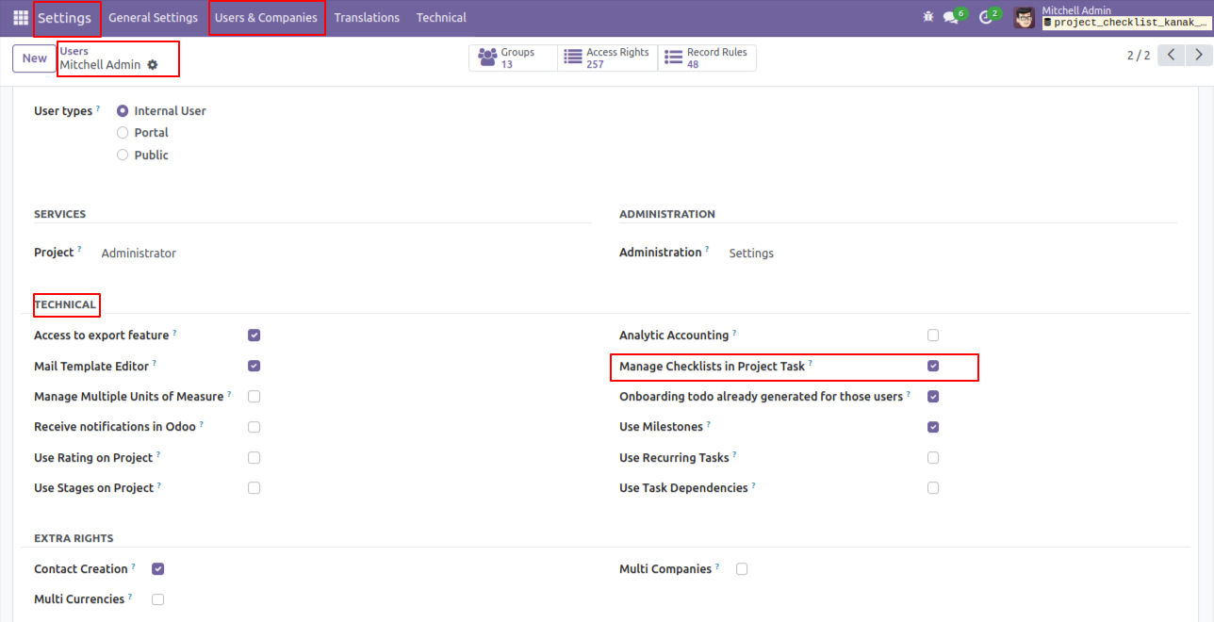
Task: Open the gear actions menu beside Mitchell Admin
Action: [153, 65]
